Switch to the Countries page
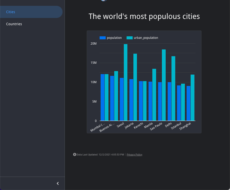 point(14,24)
